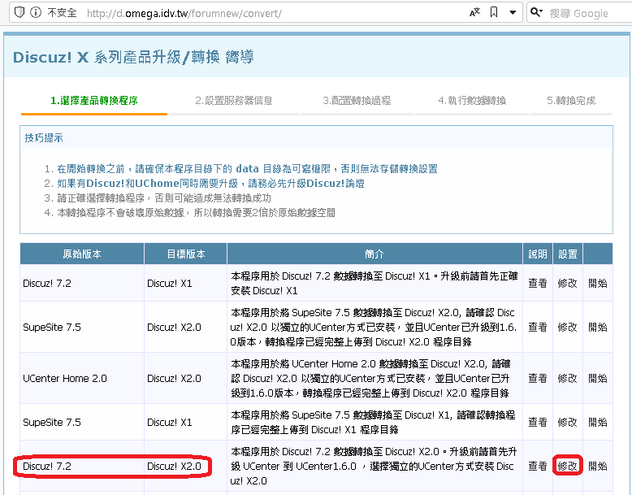Screen dimensions: 632x495
Task: Click 開始 for Discuz! 7.2 to X1
Action: (x=597, y=283)
